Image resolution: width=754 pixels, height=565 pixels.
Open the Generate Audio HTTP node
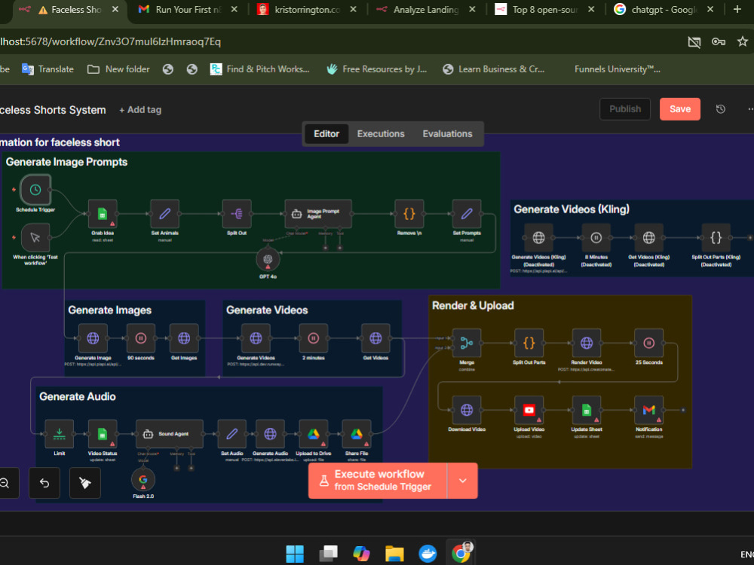click(x=270, y=434)
